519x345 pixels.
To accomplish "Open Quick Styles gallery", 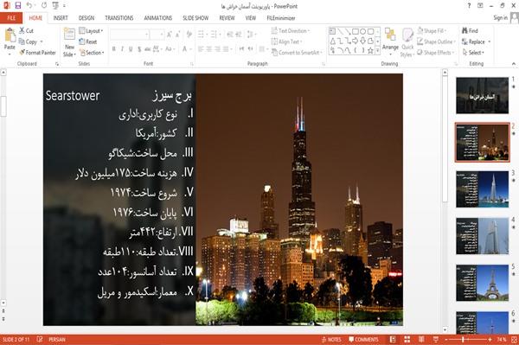I will pyautogui.click(x=407, y=42).
